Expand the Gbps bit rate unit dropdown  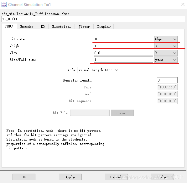[166, 39]
